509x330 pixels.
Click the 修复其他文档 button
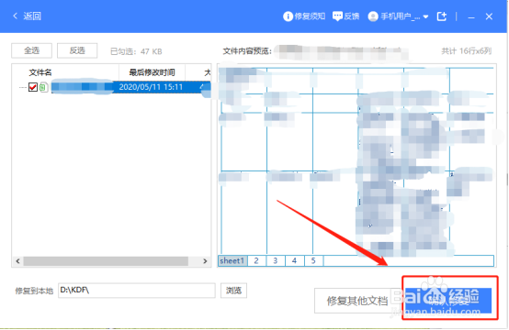[357, 301]
